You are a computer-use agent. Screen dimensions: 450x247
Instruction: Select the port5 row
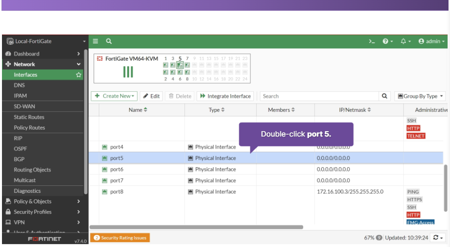(266, 158)
